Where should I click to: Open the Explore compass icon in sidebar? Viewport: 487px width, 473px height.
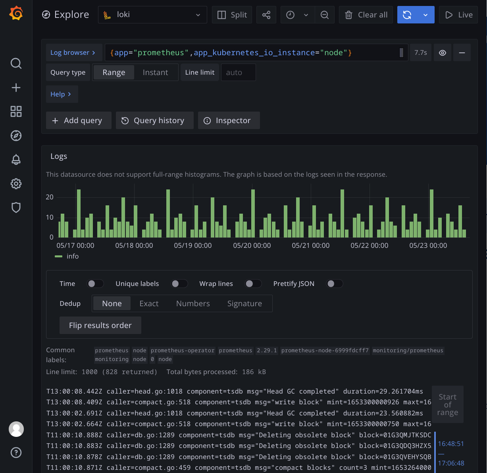(16, 136)
